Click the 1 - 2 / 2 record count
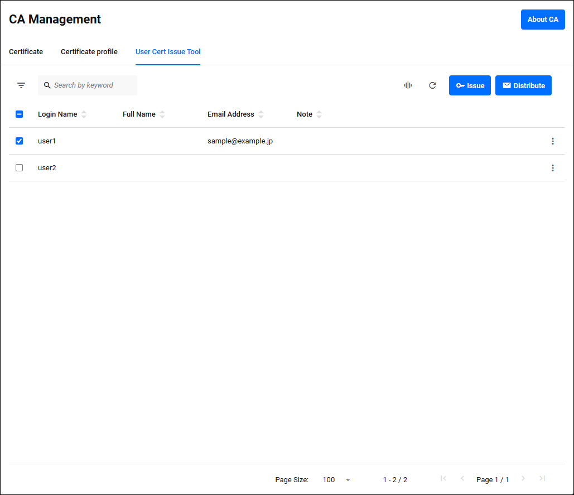The image size is (574, 495). point(395,479)
